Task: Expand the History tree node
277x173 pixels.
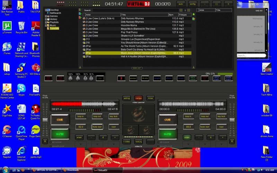Action: (46, 19)
